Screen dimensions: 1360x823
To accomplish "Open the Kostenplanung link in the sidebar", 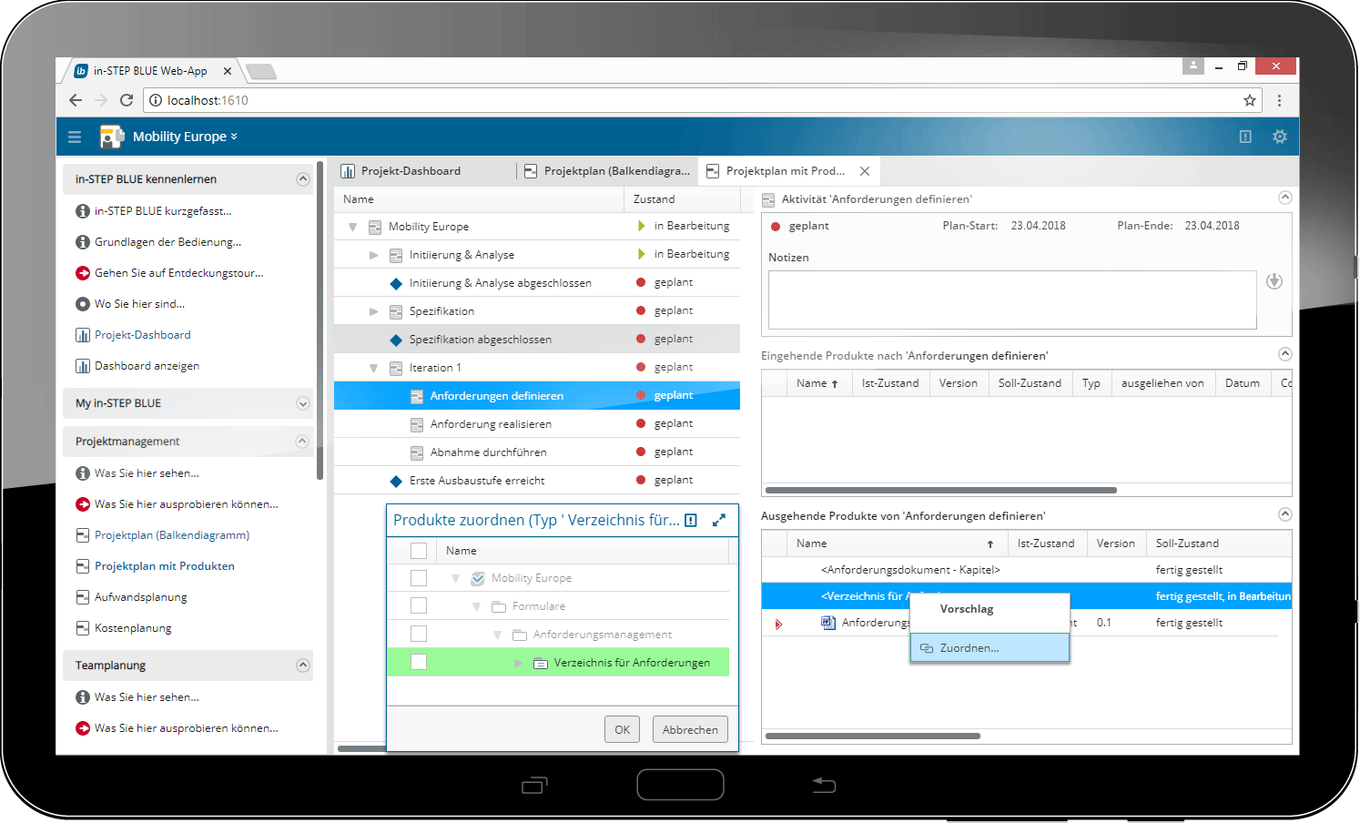I will point(133,627).
